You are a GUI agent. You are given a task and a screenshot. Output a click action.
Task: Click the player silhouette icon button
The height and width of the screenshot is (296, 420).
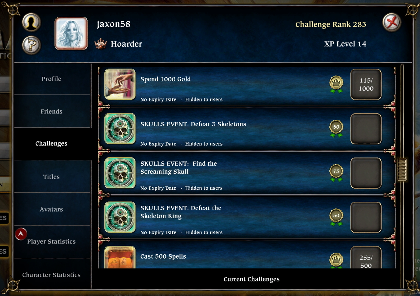(x=31, y=22)
